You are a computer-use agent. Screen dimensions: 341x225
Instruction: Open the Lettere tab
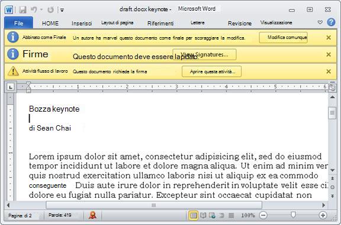tap(198, 23)
